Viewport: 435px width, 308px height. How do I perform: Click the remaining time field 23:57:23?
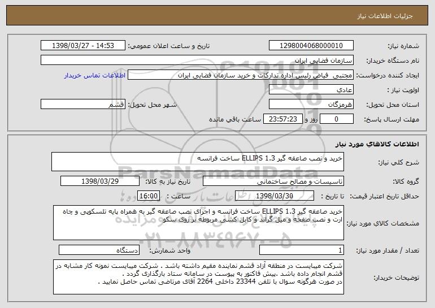tap(282, 119)
